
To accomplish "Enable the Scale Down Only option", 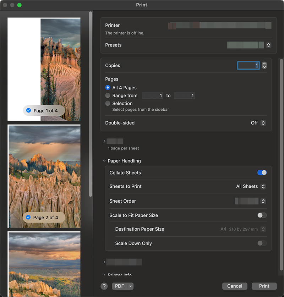I will coord(262,243).
